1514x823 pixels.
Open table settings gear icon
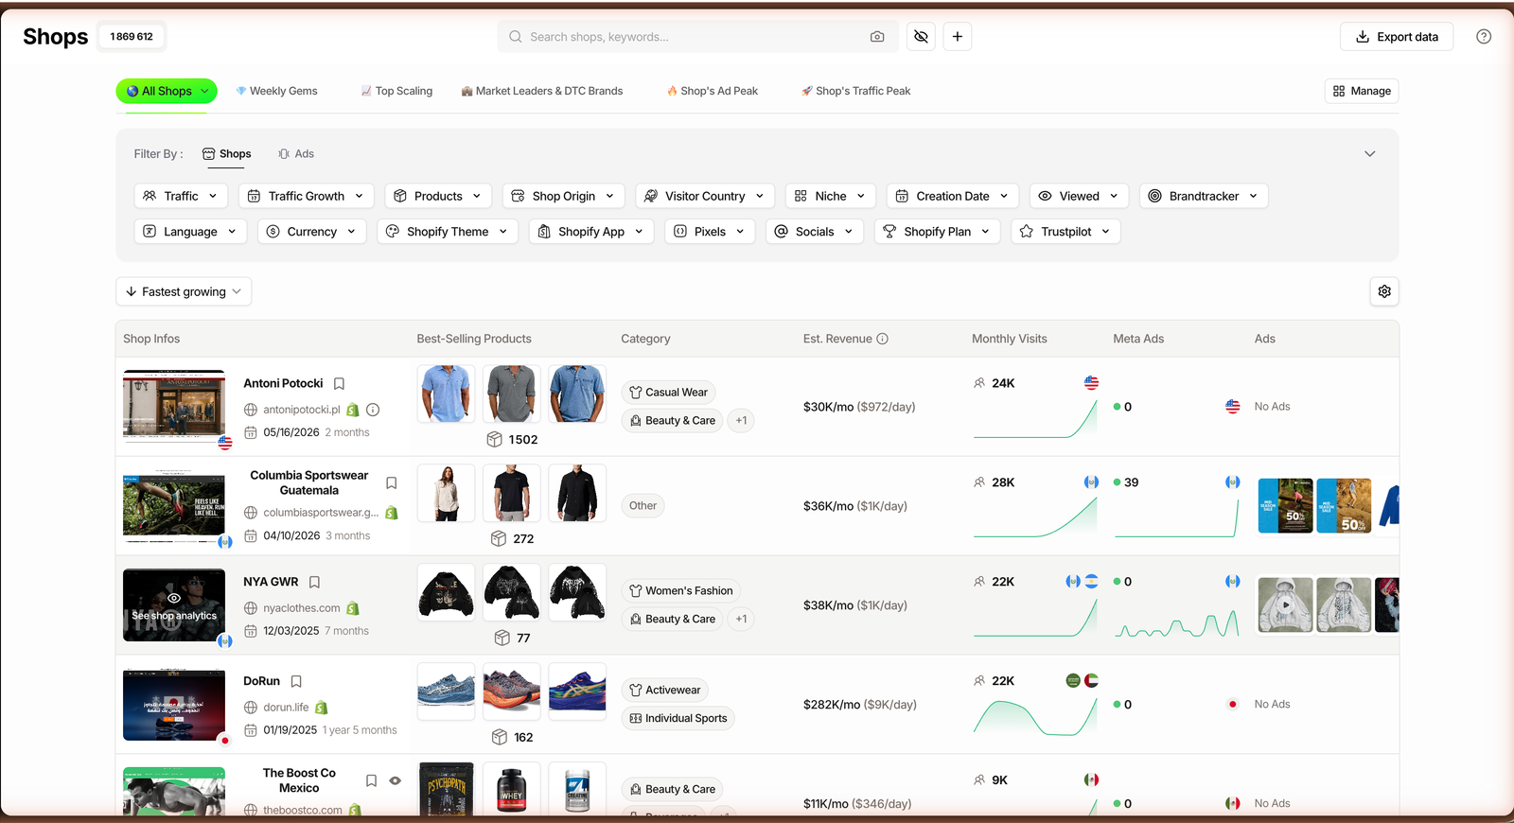point(1384,291)
